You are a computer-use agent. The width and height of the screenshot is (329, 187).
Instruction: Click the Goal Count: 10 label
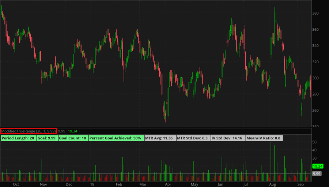pyautogui.click(x=73, y=138)
